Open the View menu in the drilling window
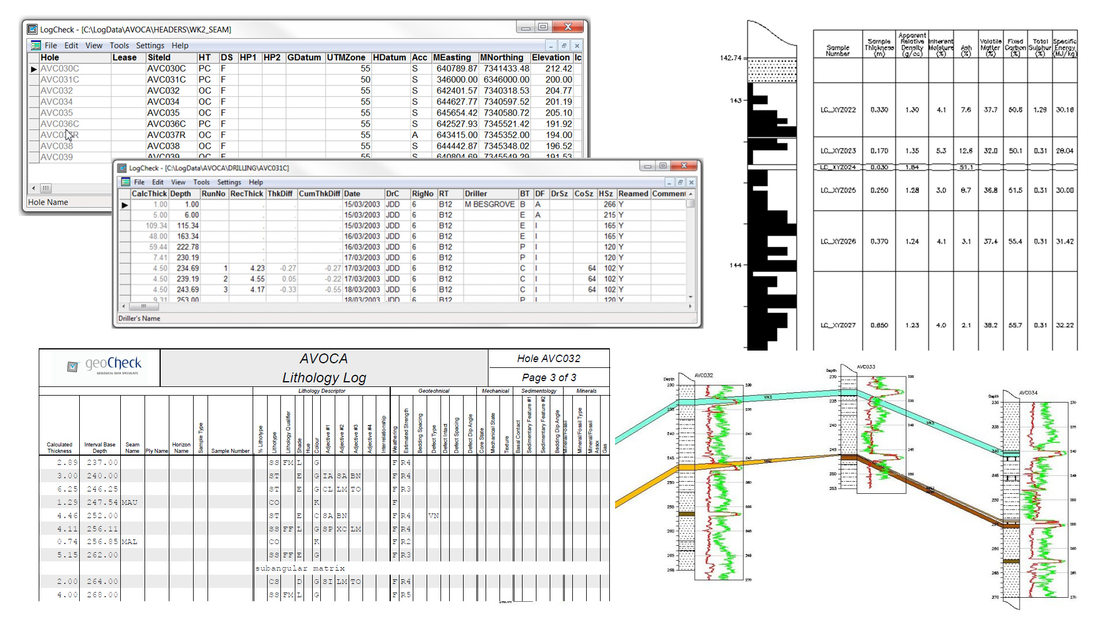The width and height of the screenshot is (1107, 633). click(178, 182)
